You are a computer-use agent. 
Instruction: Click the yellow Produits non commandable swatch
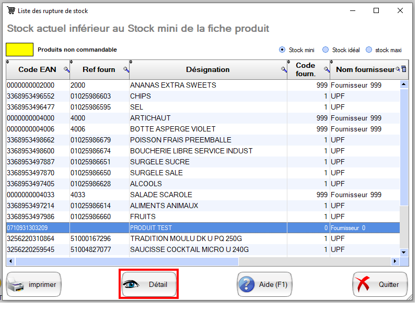[x=19, y=49]
